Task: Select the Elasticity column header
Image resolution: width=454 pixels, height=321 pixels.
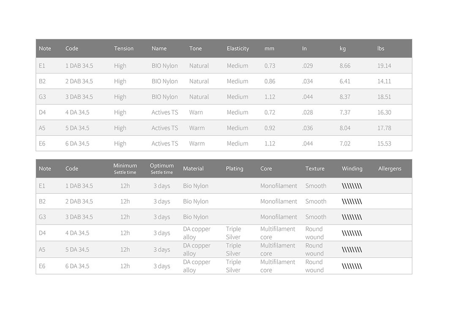Action: tap(238, 48)
